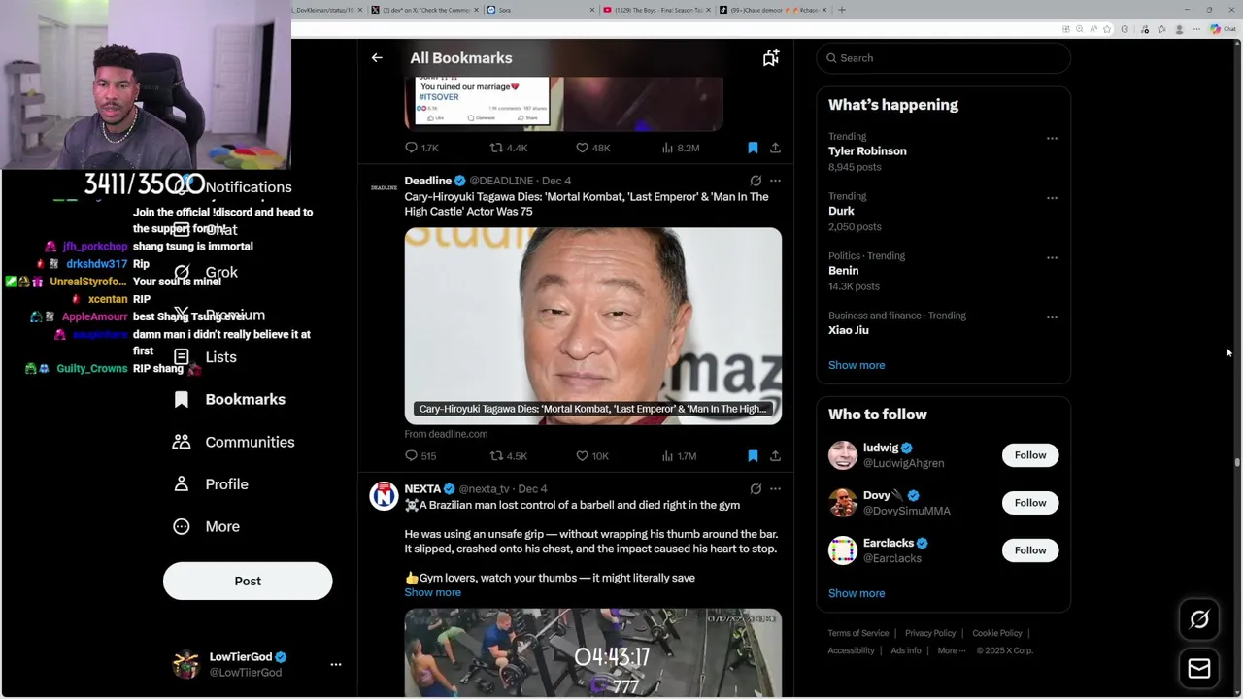Open the More sidebar menu
Screen dimensions: 1243x699
click(206, 526)
